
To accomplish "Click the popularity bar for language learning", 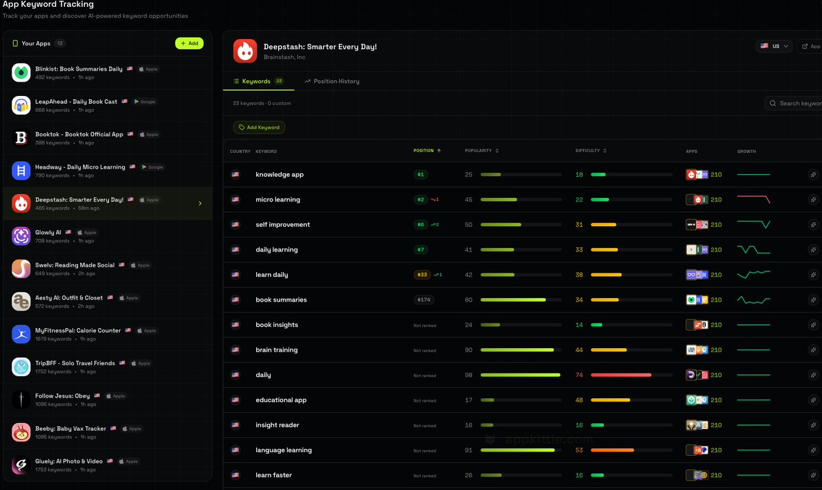I will click(x=521, y=450).
